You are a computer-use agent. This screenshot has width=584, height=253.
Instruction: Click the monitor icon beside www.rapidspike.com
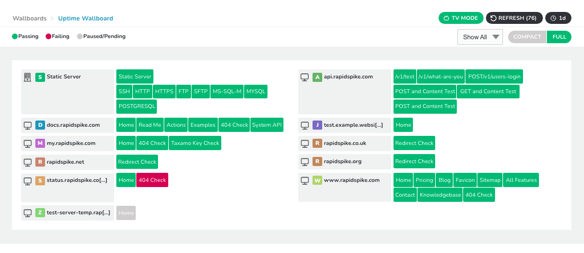tap(305, 181)
